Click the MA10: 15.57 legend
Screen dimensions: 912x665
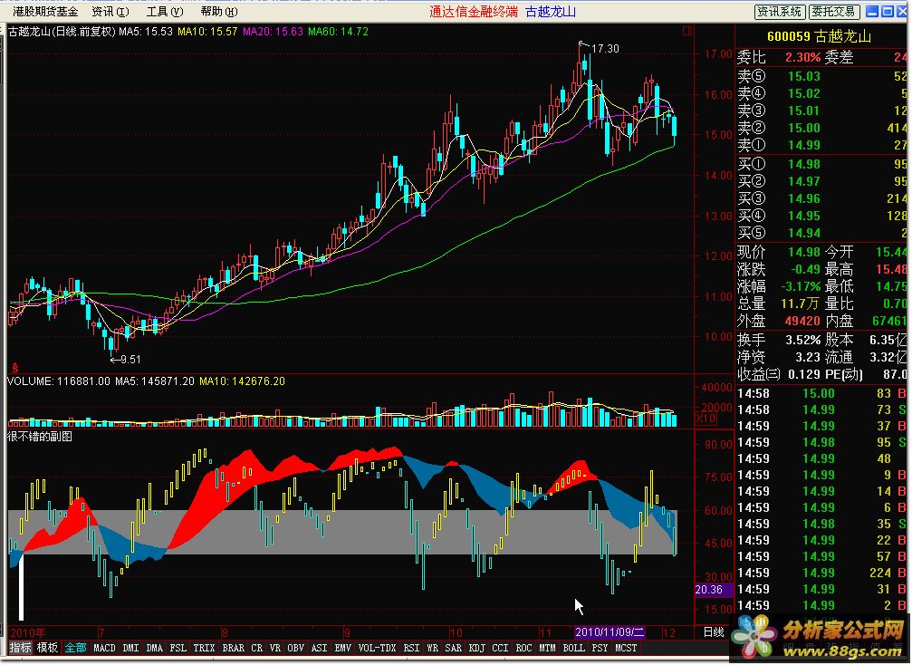207,32
